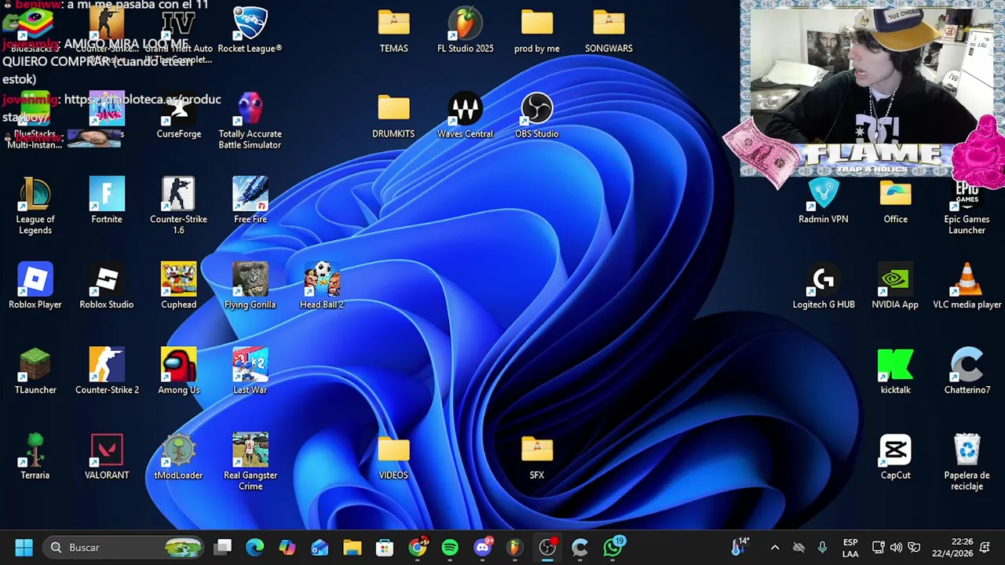Launch the Among Us shortcut
This screenshot has width=1005, height=565.
(178, 372)
